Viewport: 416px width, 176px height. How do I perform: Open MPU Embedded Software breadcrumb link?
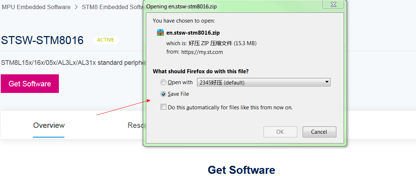(36, 7)
